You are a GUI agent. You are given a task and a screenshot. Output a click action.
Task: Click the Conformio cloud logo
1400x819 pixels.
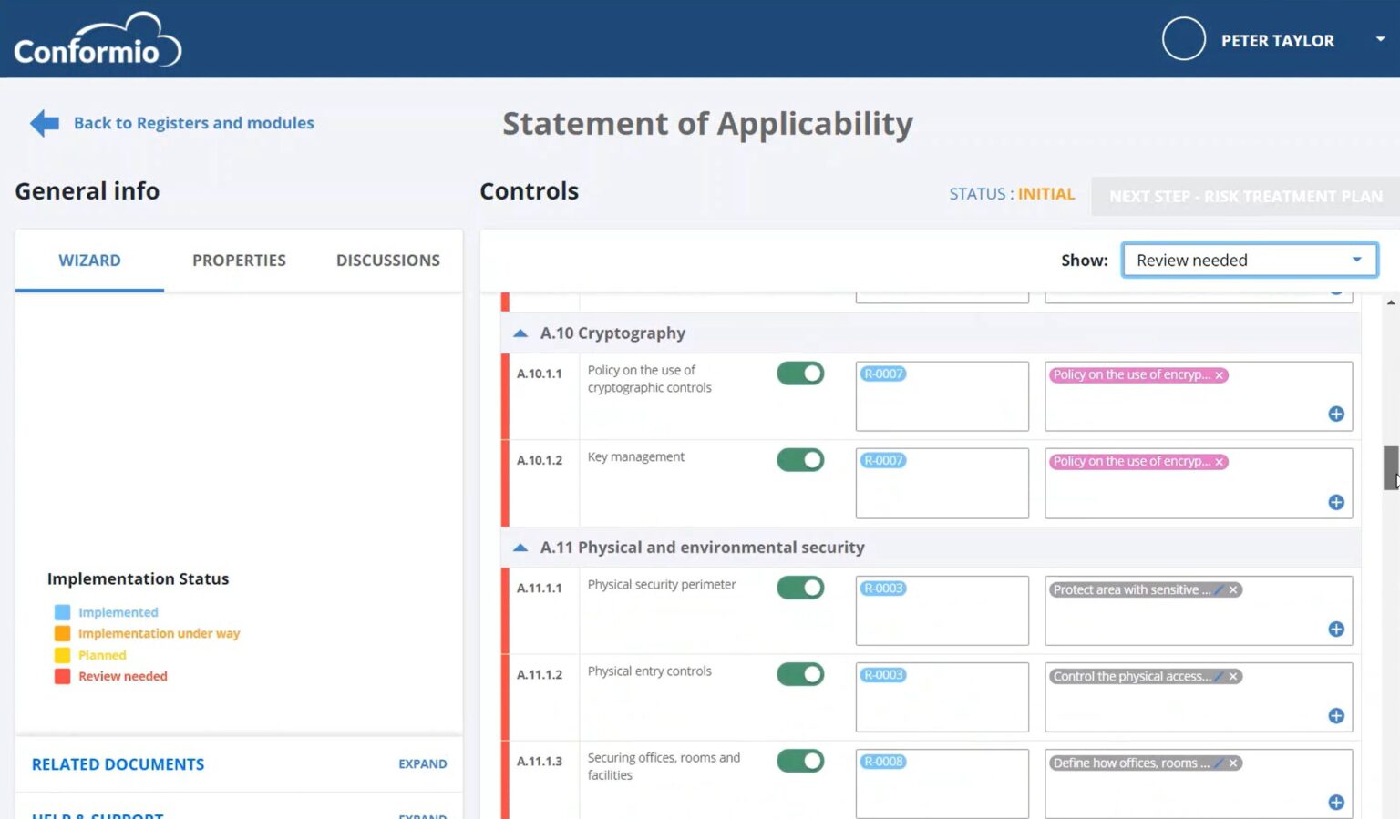(x=98, y=40)
